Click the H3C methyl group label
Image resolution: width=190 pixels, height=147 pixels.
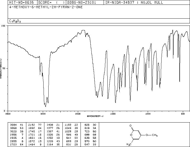[129, 144]
